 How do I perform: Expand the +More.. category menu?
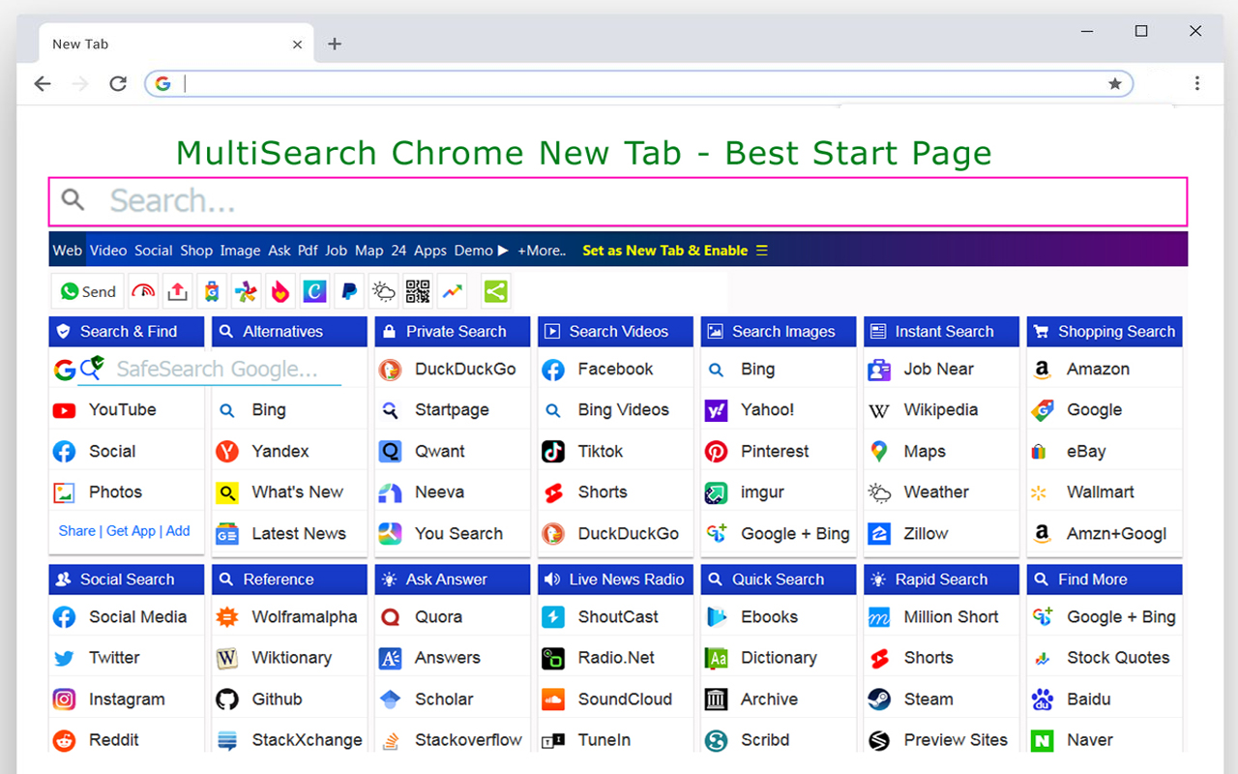coord(542,251)
